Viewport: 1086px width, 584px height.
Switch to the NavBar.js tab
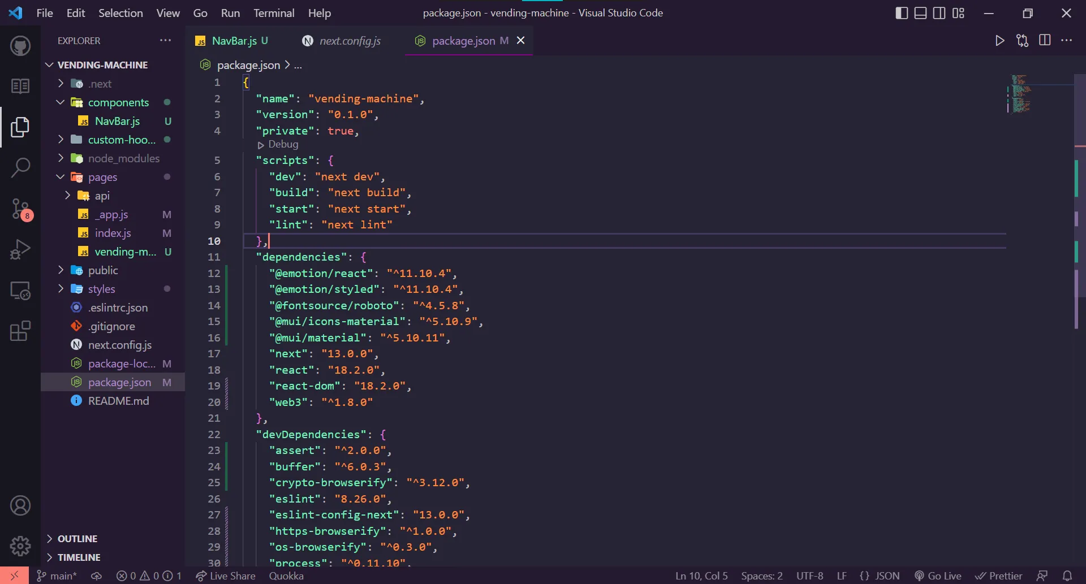(x=234, y=41)
